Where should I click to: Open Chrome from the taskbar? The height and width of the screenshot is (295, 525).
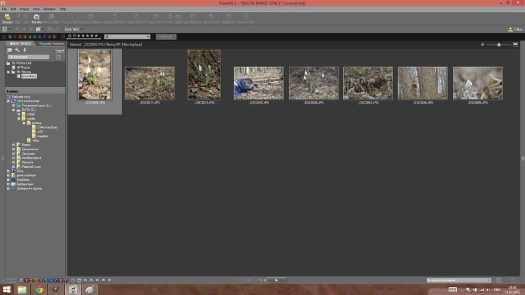[x=39, y=289]
